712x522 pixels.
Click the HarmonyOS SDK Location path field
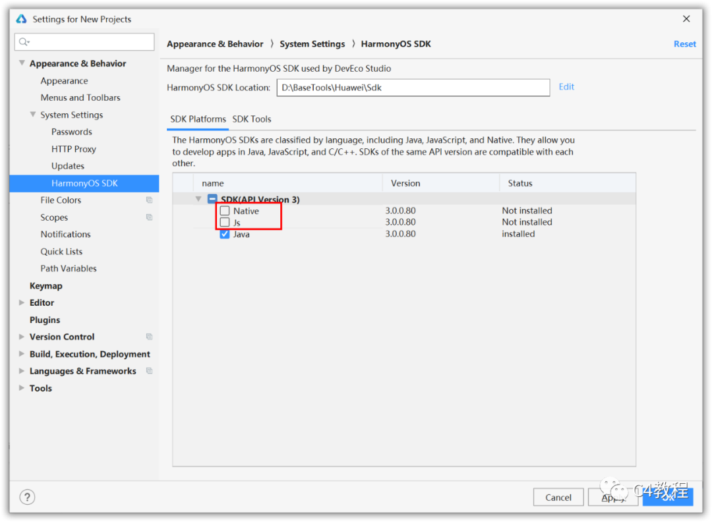pyautogui.click(x=413, y=88)
